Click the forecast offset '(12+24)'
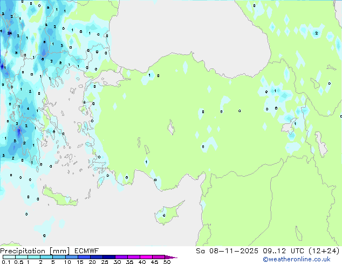This screenshot has height=264, width=342. pos(324,251)
